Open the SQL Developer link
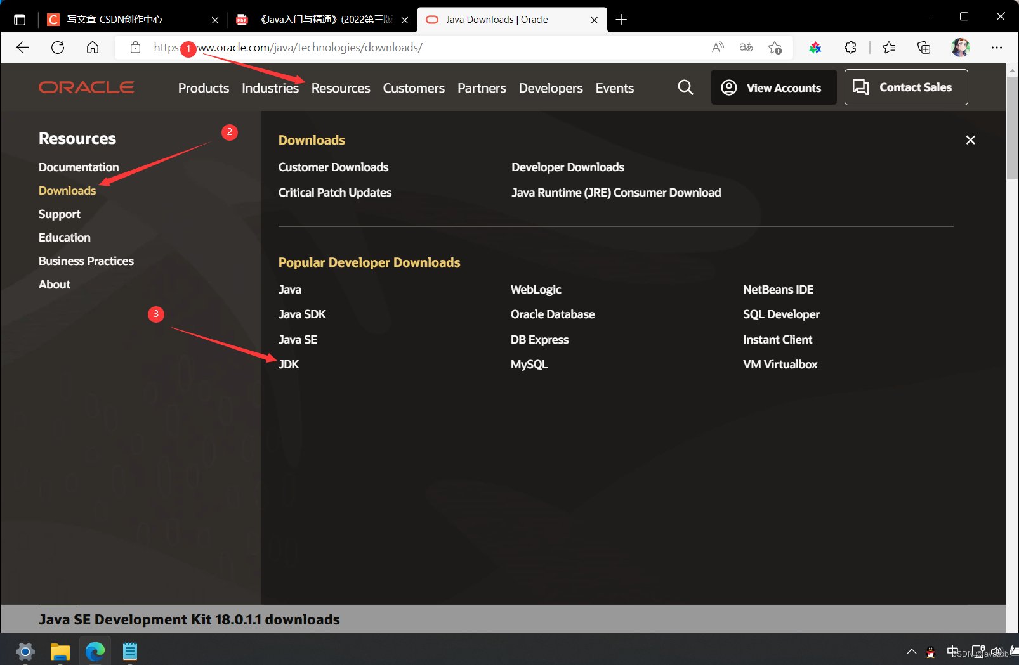 [x=781, y=314]
